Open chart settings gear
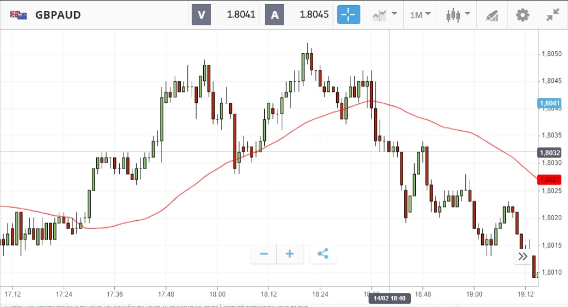 522,15
